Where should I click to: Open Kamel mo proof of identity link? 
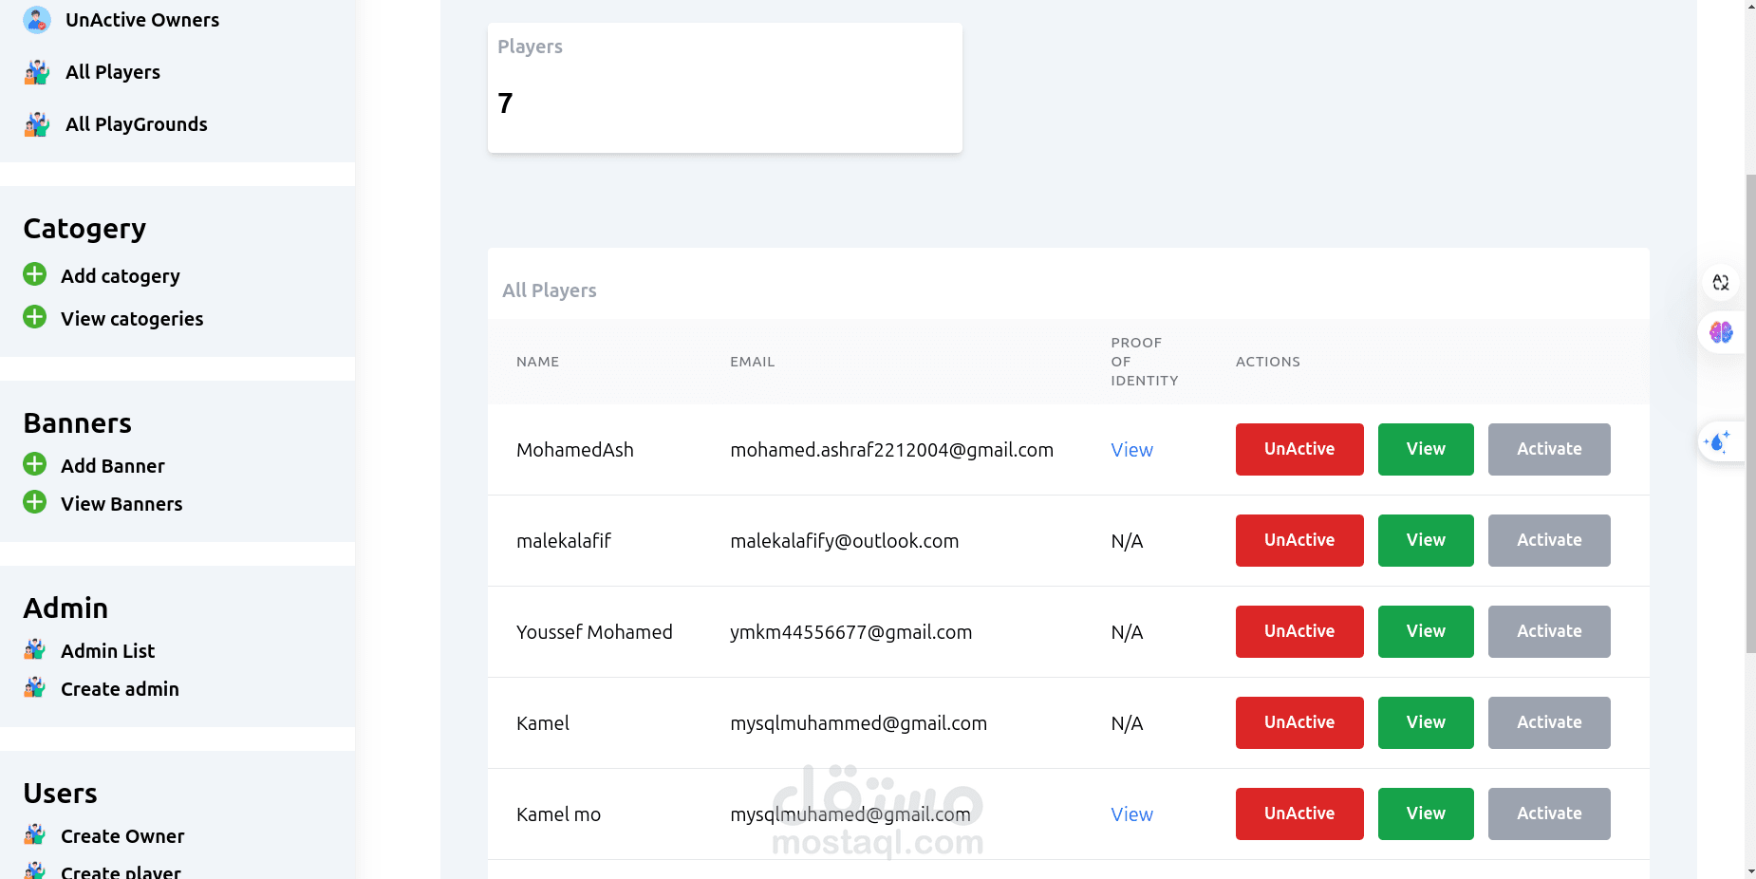[1131, 814]
